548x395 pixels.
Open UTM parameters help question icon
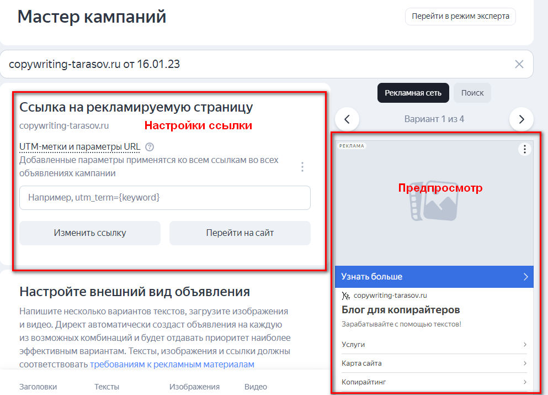pyautogui.click(x=150, y=147)
